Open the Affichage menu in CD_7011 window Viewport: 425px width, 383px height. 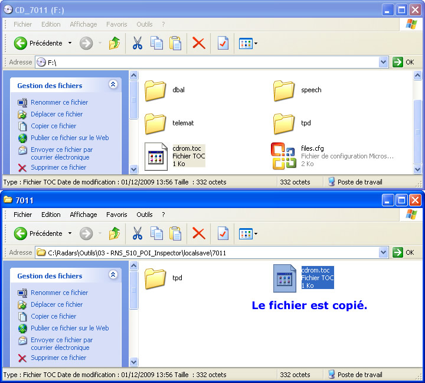(x=83, y=24)
